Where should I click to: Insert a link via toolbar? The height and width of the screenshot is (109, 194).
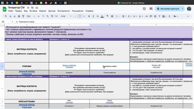pos(146,16)
